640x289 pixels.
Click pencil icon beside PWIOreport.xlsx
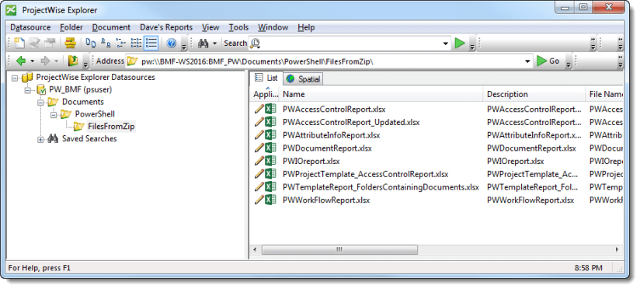(259, 161)
